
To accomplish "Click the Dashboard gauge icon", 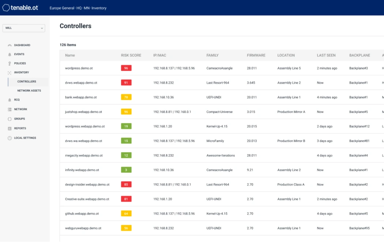I will 10,45.
